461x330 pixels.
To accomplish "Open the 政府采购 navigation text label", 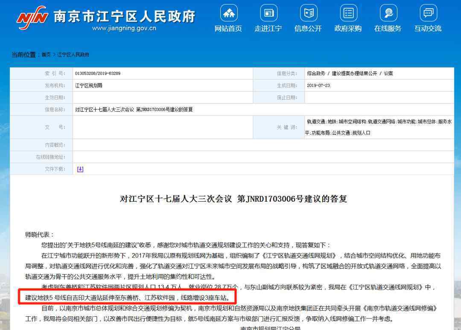I will coord(348,29).
